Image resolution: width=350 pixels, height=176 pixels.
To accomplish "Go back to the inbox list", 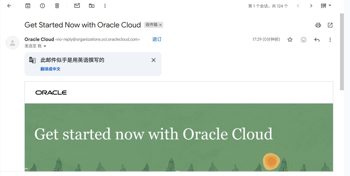I will [x=9, y=6].
